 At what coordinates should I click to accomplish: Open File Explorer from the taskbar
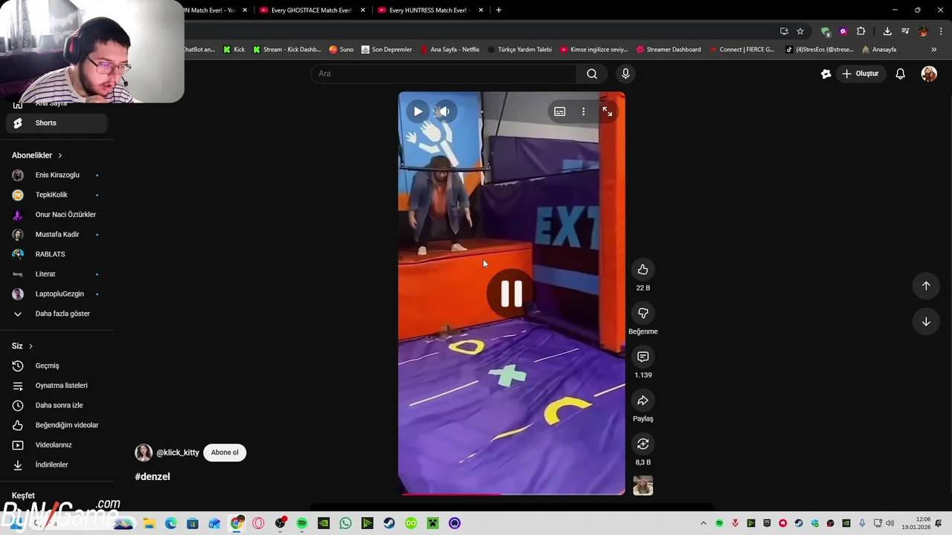[x=149, y=523]
